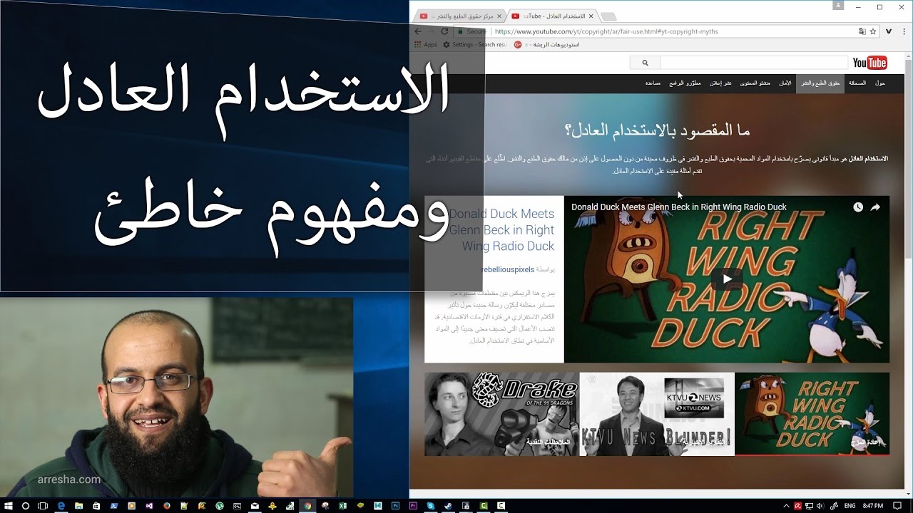Open a new tab button

click(608, 16)
